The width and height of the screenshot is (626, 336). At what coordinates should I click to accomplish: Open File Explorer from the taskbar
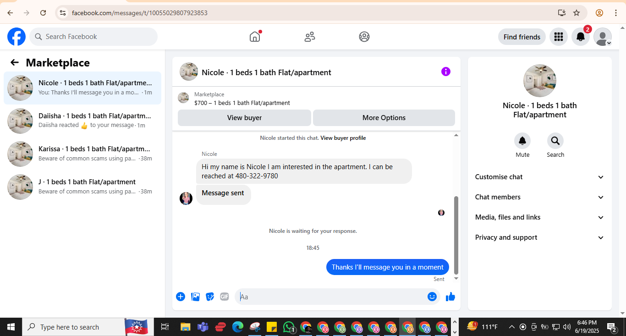185,327
